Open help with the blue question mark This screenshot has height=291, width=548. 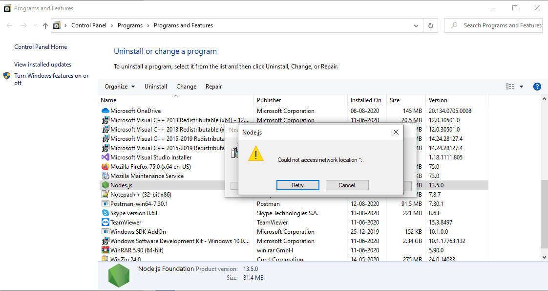537,87
